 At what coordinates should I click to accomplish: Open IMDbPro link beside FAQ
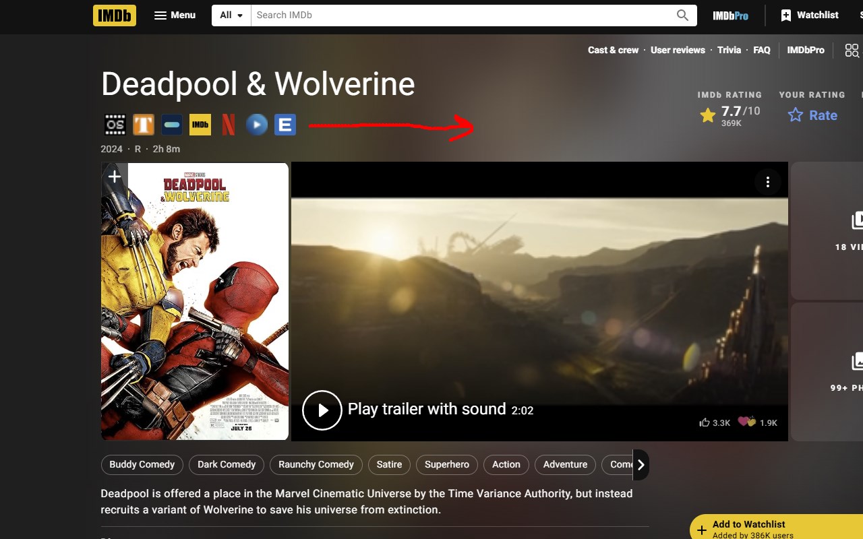point(806,50)
